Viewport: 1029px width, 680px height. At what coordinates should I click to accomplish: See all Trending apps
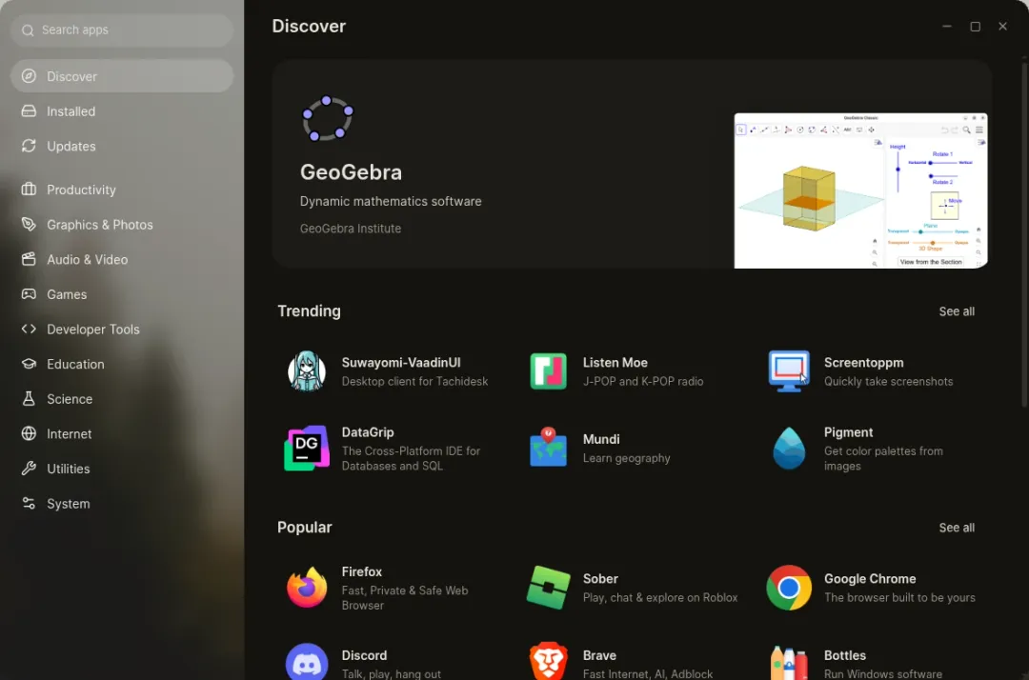pos(957,311)
